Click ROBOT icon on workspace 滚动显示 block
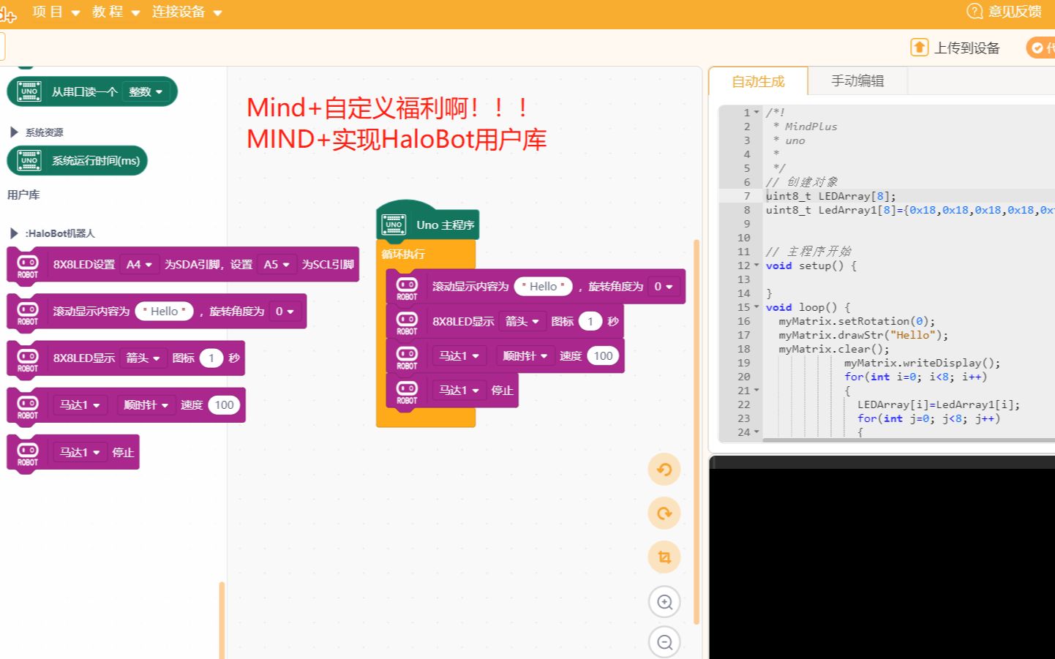The width and height of the screenshot is (1055, 659). pos(407,288)
